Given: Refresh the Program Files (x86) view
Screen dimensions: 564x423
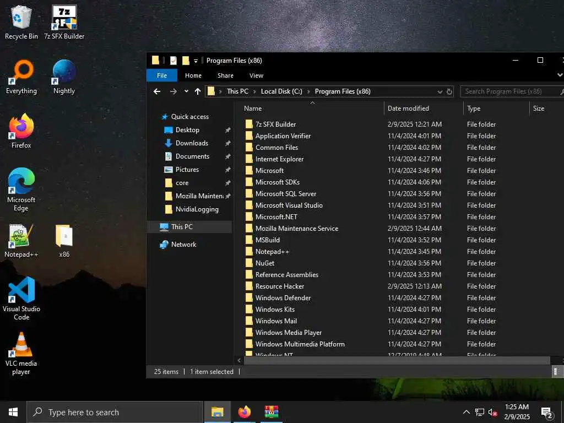Looking at the screenshot, I should pos(449,92).
